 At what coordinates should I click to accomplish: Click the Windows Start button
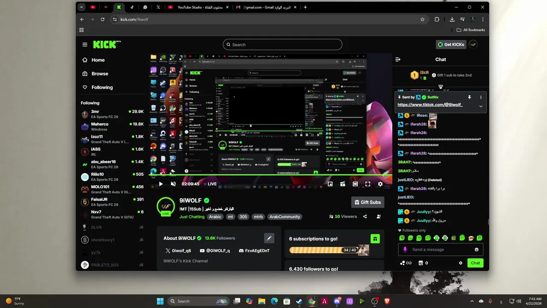(160, 301)
